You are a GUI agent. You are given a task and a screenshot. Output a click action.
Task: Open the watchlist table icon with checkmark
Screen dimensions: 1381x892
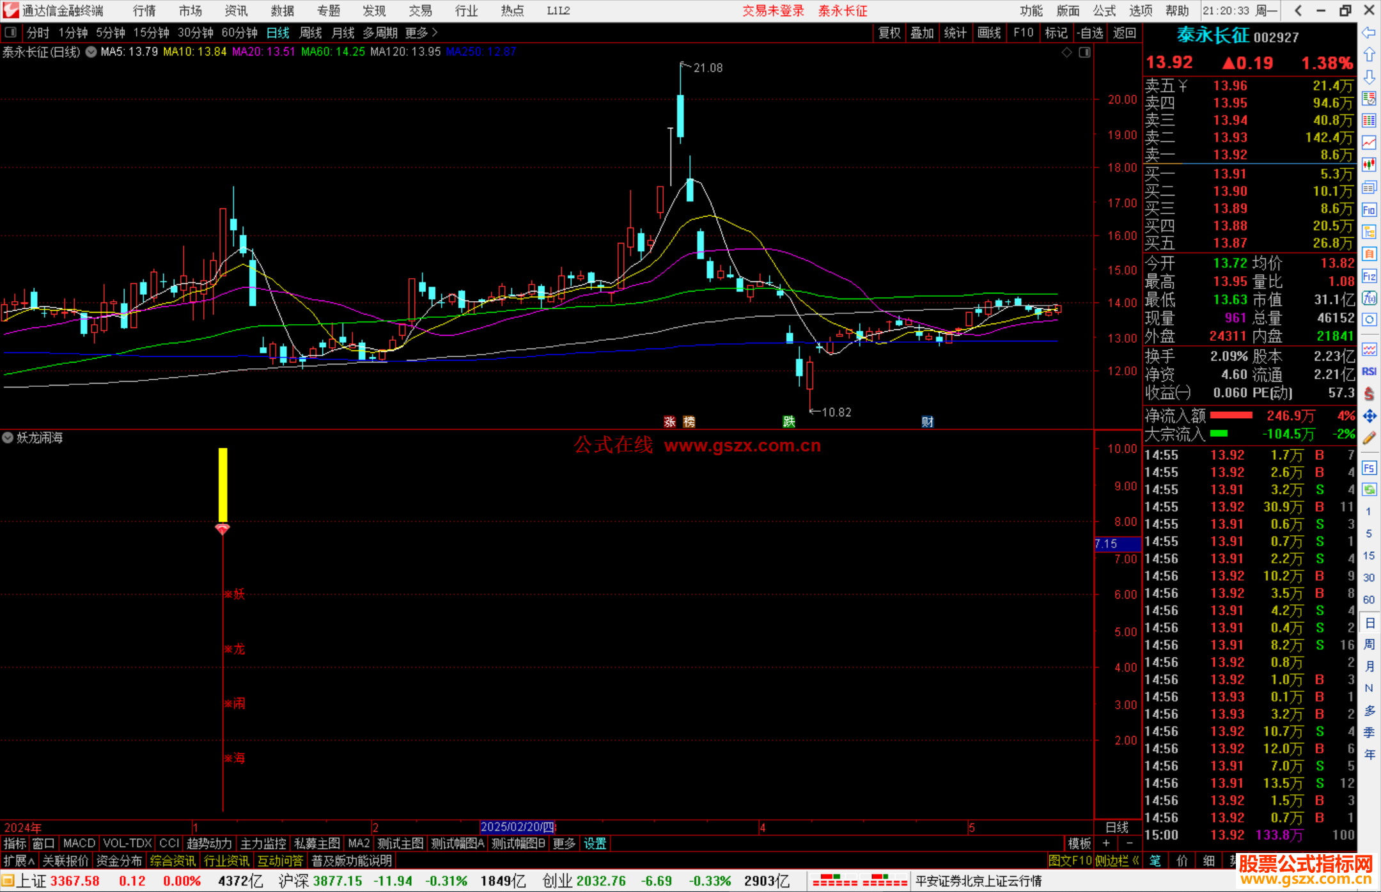1369,98
